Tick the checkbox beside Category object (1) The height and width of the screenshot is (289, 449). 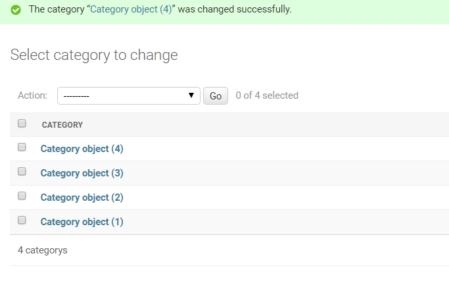coord(22,220)
